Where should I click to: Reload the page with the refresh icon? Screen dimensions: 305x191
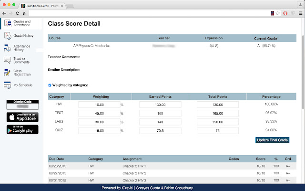pos(17,13)
